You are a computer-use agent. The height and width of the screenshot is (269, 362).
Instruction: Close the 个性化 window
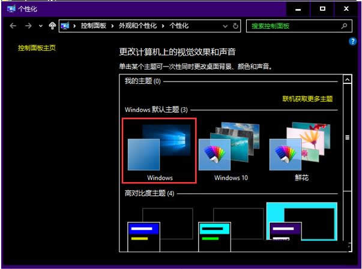coord(346,9)
